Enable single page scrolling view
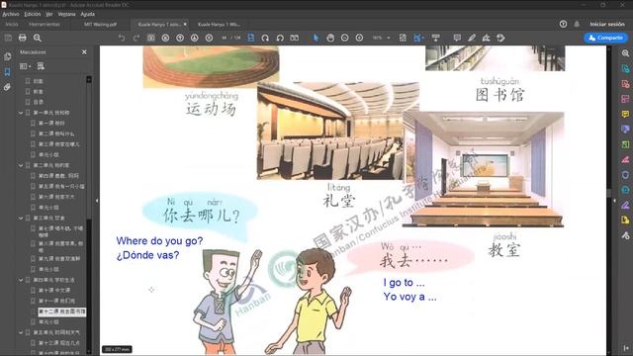633x356 pixels. point(250,38)
